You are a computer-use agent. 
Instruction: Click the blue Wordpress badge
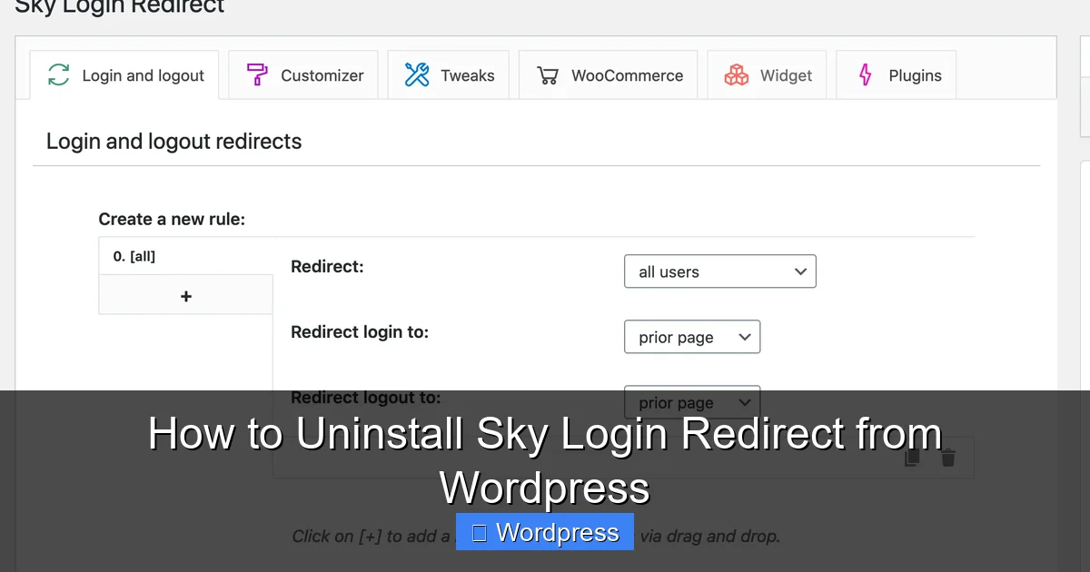(x=544, y=532)
